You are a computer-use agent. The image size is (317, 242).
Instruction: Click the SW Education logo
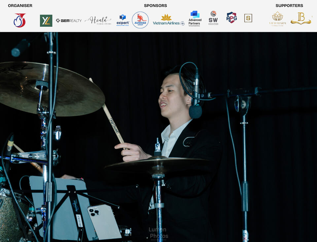coord(213,18)
